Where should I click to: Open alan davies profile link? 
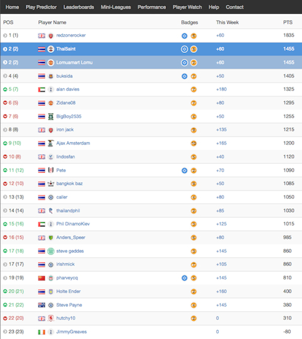click(68, 89)
